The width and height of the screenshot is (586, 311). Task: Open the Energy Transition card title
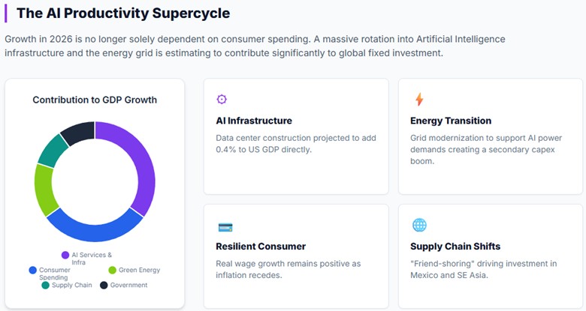pyautogui.click(x=451, y=121)
